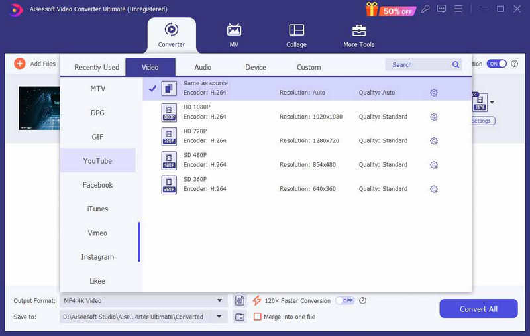The height and width of the screenshot is (336, 530).
Task: Choose iTunes in the format list
Action: click(97, 209)
